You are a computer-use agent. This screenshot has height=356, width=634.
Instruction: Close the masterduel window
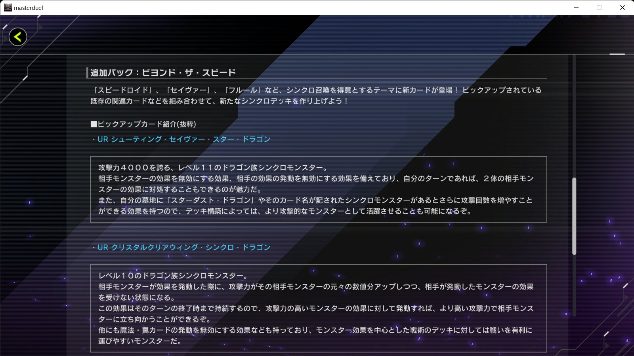pyautogui.click(x=622, y=8)
